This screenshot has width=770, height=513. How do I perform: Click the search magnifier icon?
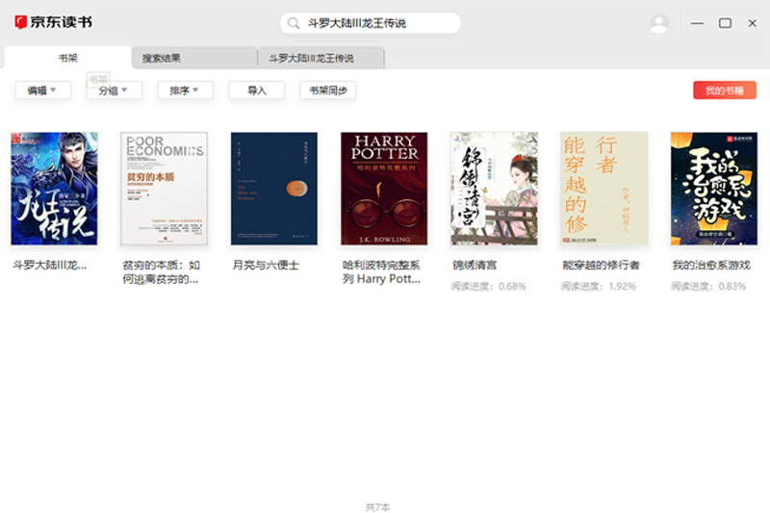coord(293,23)
